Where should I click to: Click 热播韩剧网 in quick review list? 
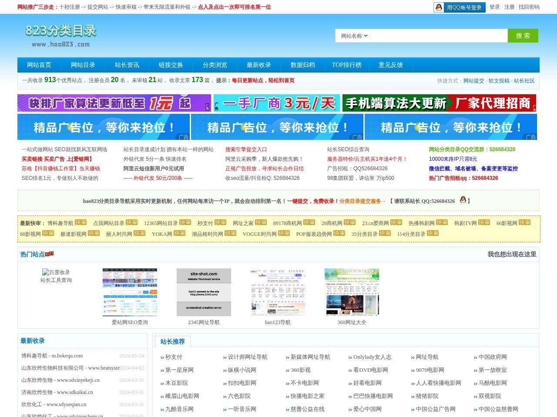coord(422,223)
